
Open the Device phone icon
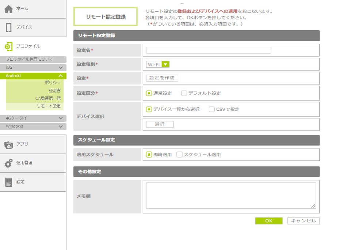pos(9,27)
